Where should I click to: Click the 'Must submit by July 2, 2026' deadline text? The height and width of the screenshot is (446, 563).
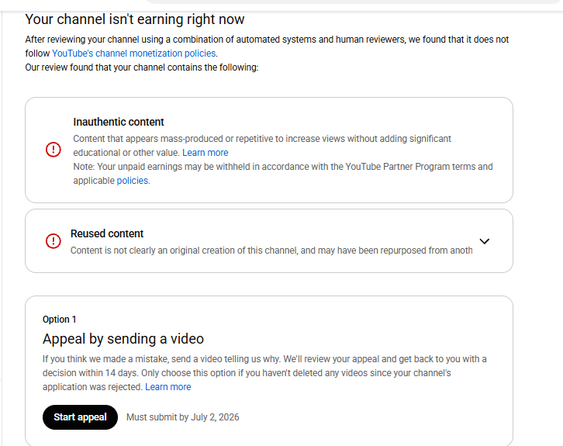point(182,417)
